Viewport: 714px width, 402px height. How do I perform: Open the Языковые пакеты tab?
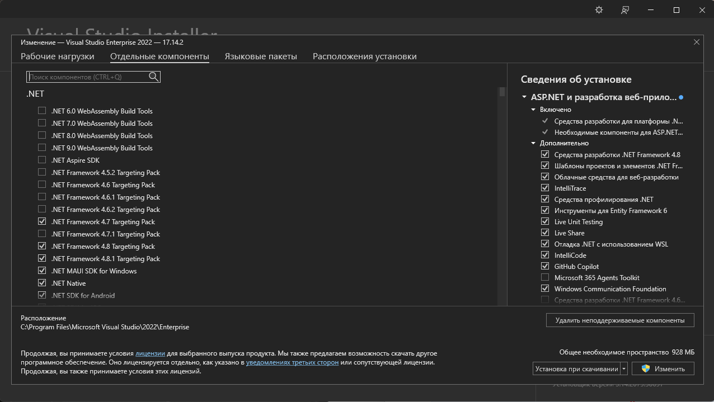261,56
